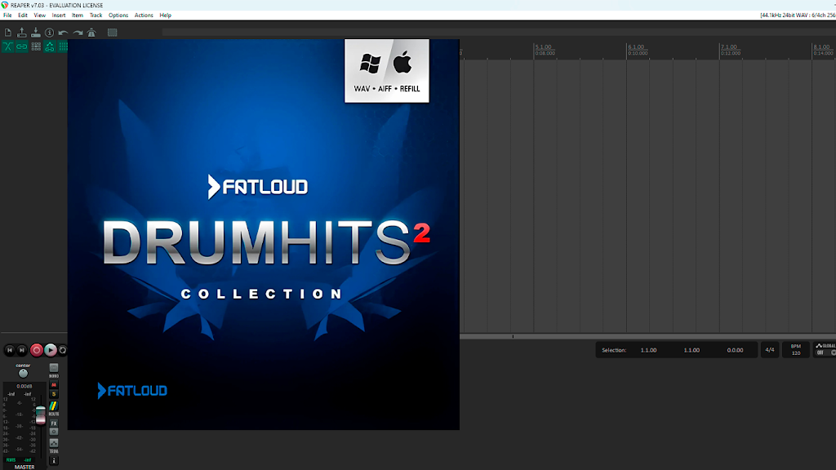Click the Undo arrow in the toolbar

coord(64,33)
